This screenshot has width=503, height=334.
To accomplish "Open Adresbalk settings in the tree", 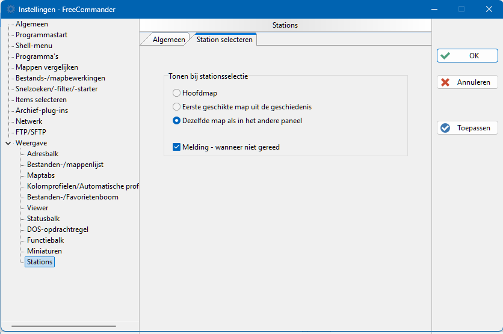I will click(x=43, y=154).
